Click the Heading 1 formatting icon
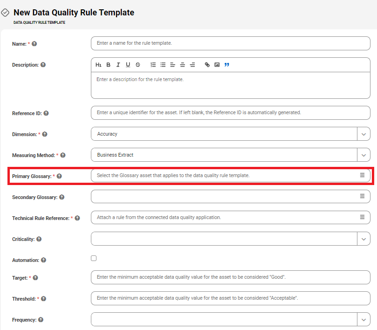 [98, 65]
